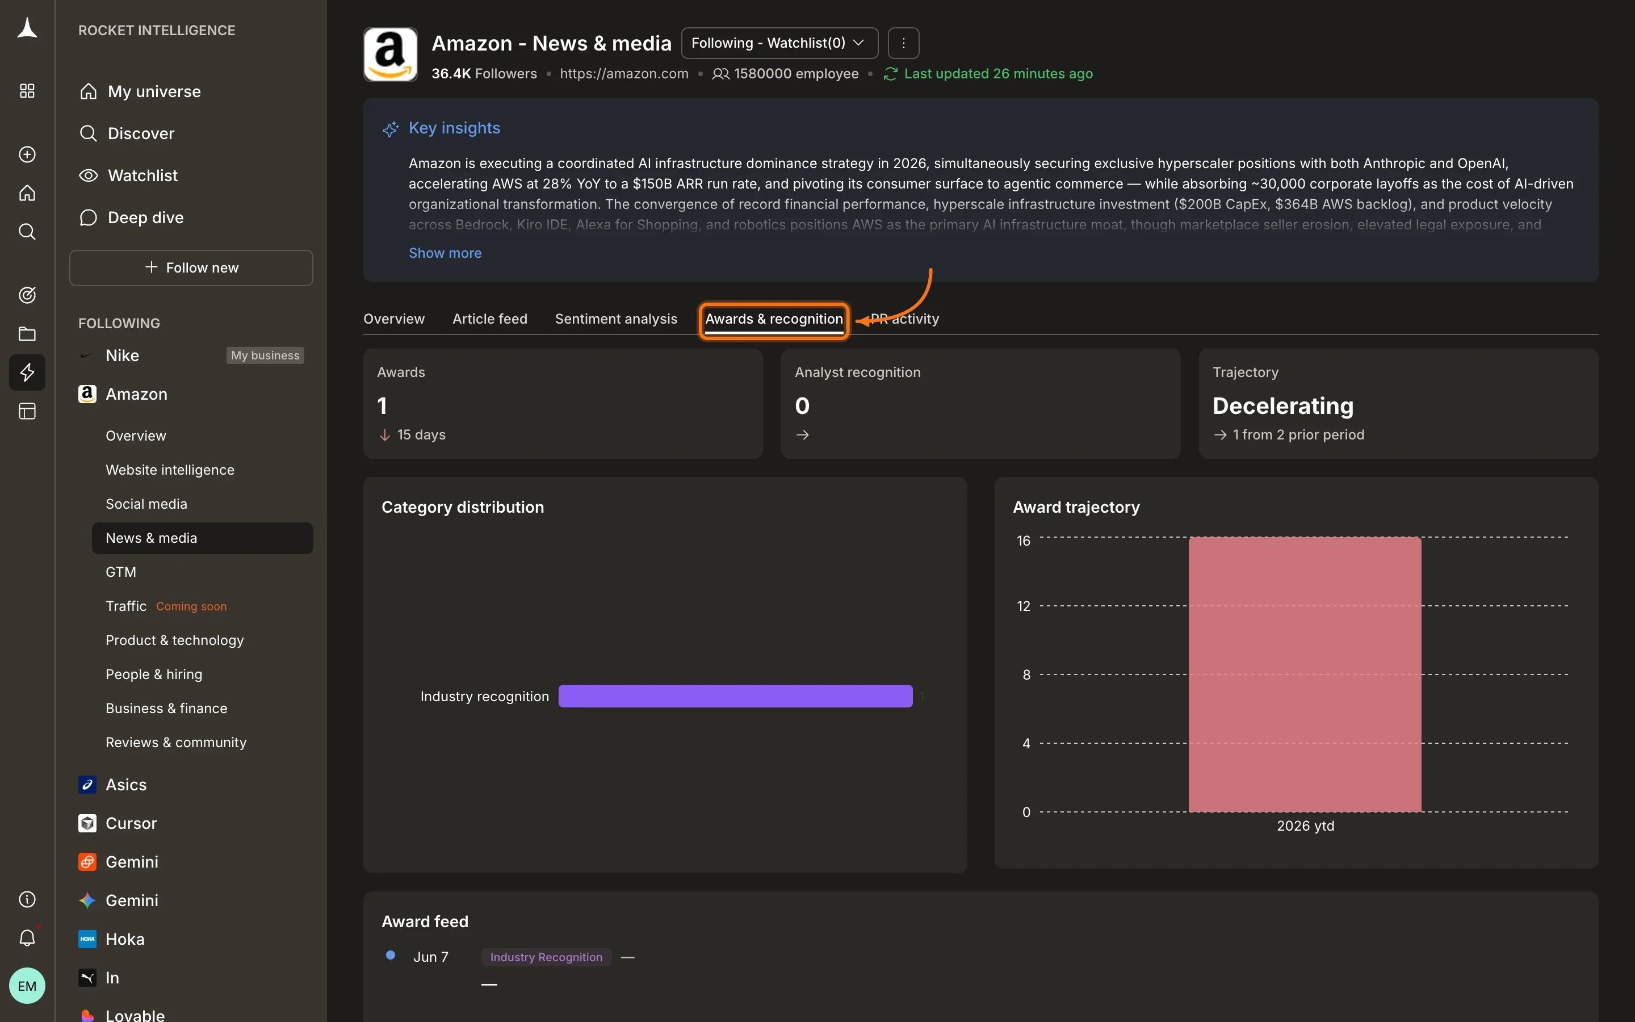Click the Follow new button
This screenshot has width=1635, height=1022.
pos(191,267)
